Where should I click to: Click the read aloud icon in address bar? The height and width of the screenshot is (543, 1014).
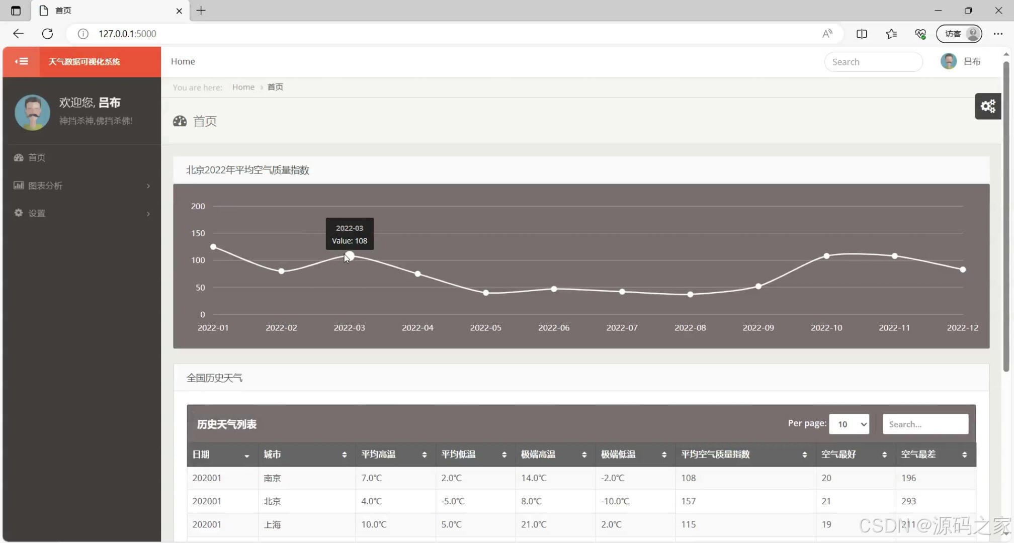[x=827, y=34]
